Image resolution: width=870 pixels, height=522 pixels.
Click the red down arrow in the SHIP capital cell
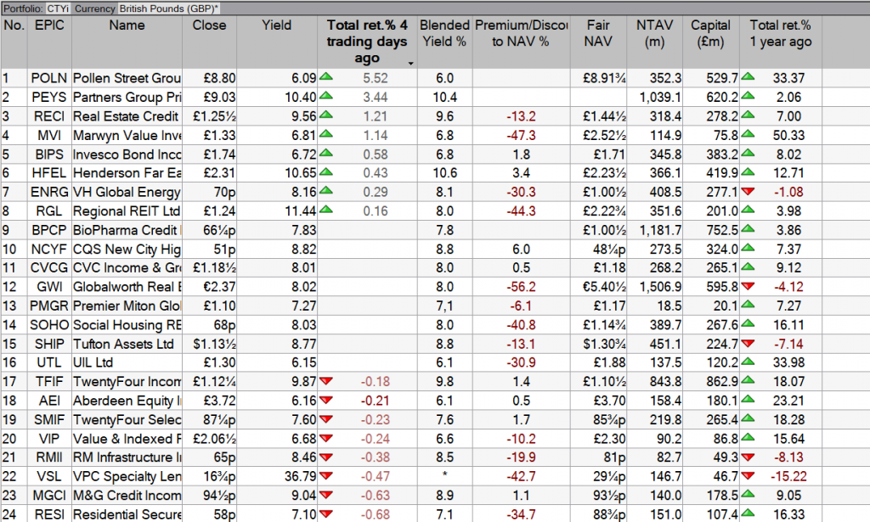point(748,343)
